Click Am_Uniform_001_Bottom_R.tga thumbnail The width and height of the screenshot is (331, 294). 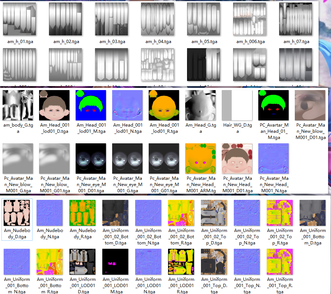click(50, 262)
